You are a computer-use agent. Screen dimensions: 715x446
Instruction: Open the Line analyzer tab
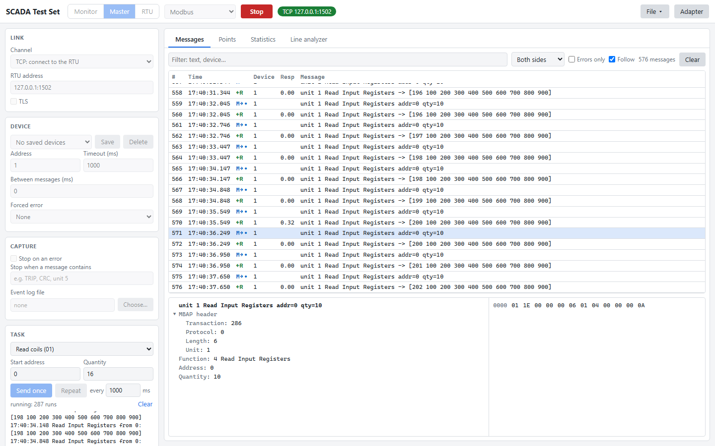(309, 40)
